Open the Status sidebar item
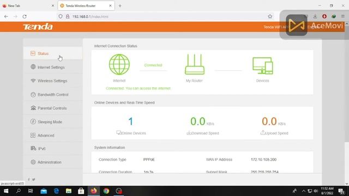The height and width of the screenshot is (196, 349). (x=53, y=53)
